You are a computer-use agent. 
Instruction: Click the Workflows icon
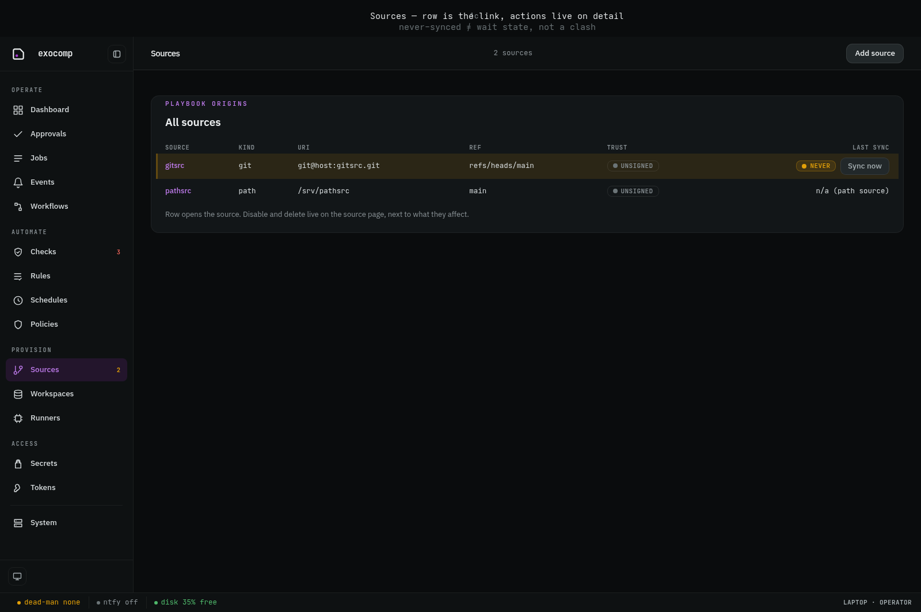(18, 206)
